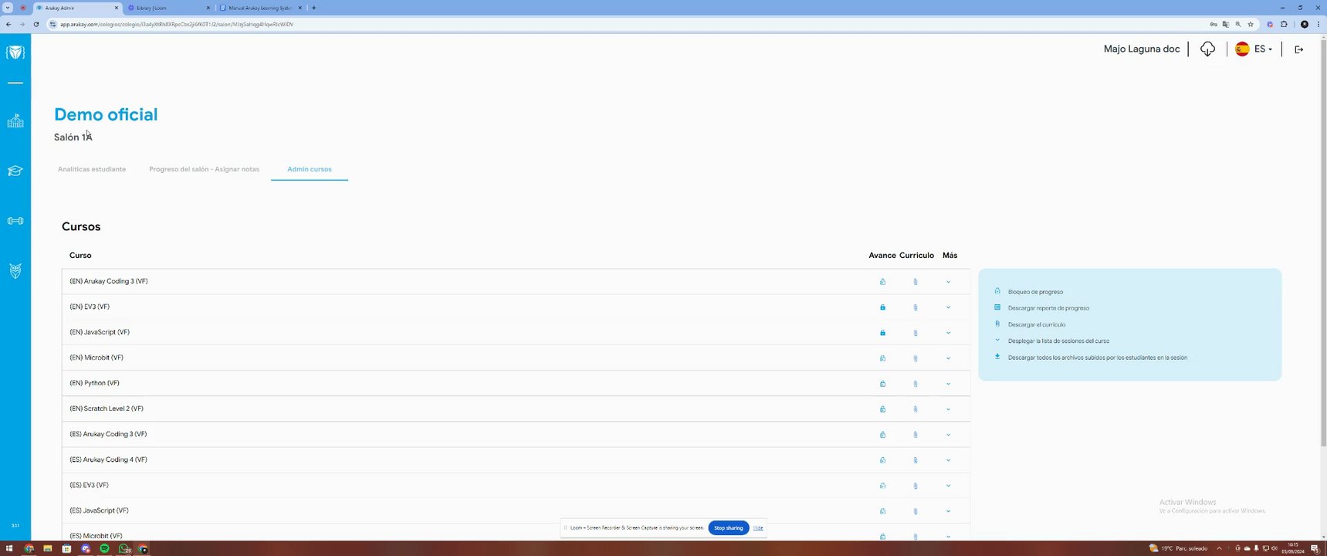Download curriculum clip for (EN) EV3
Screen dimensions: 1327x556
[916, 307]
